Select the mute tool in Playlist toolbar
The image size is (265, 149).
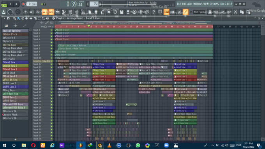coord(27,18)
